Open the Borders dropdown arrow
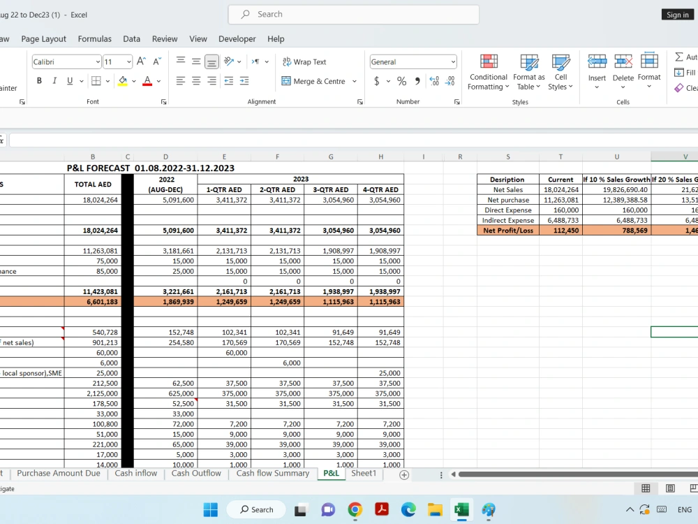Screen dimensions: 698x524 pyautogui.click(x=107, y=82)
